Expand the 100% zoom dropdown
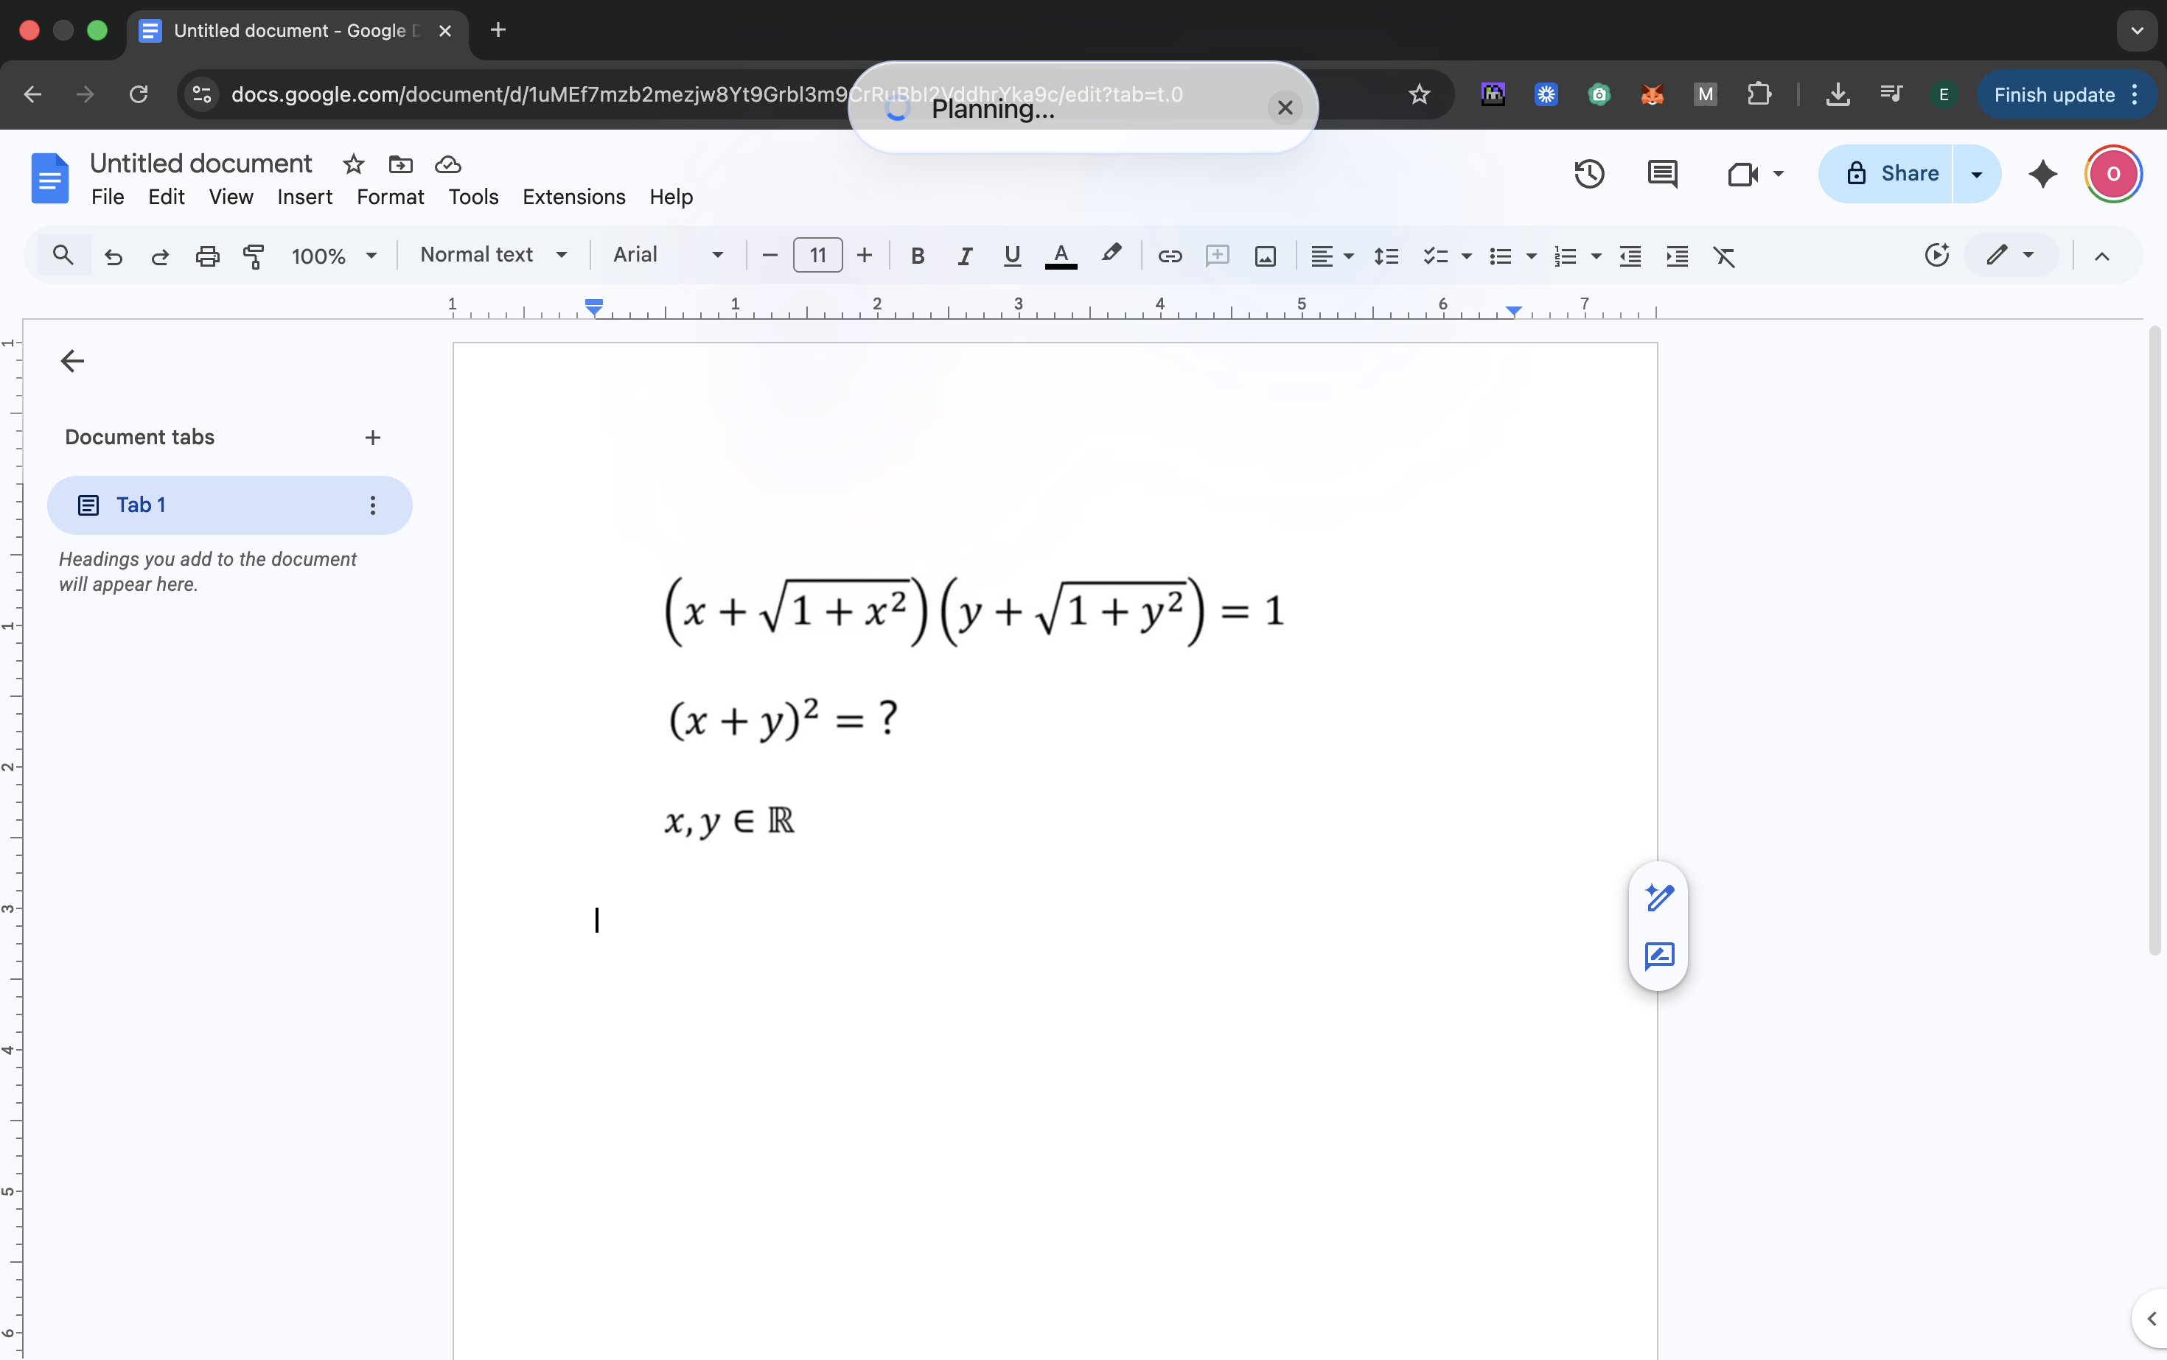Screen dimensions: 2167x1360 333,256
